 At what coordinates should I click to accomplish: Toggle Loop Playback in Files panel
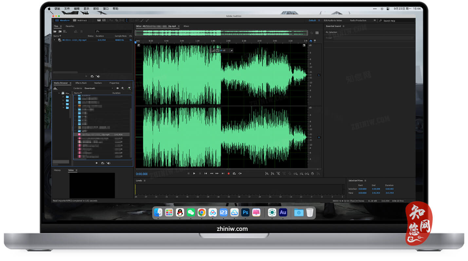92,76
